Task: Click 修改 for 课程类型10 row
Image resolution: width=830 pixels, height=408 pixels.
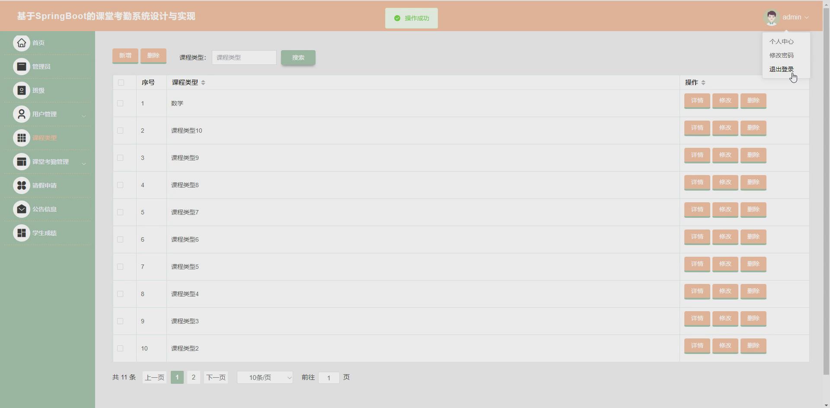Action: 725,128
